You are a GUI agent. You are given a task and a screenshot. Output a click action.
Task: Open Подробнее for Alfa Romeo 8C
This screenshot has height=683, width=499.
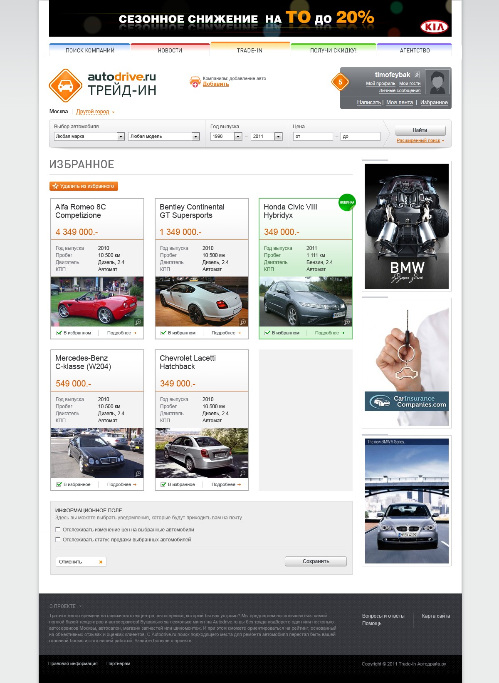pos(122,333)
